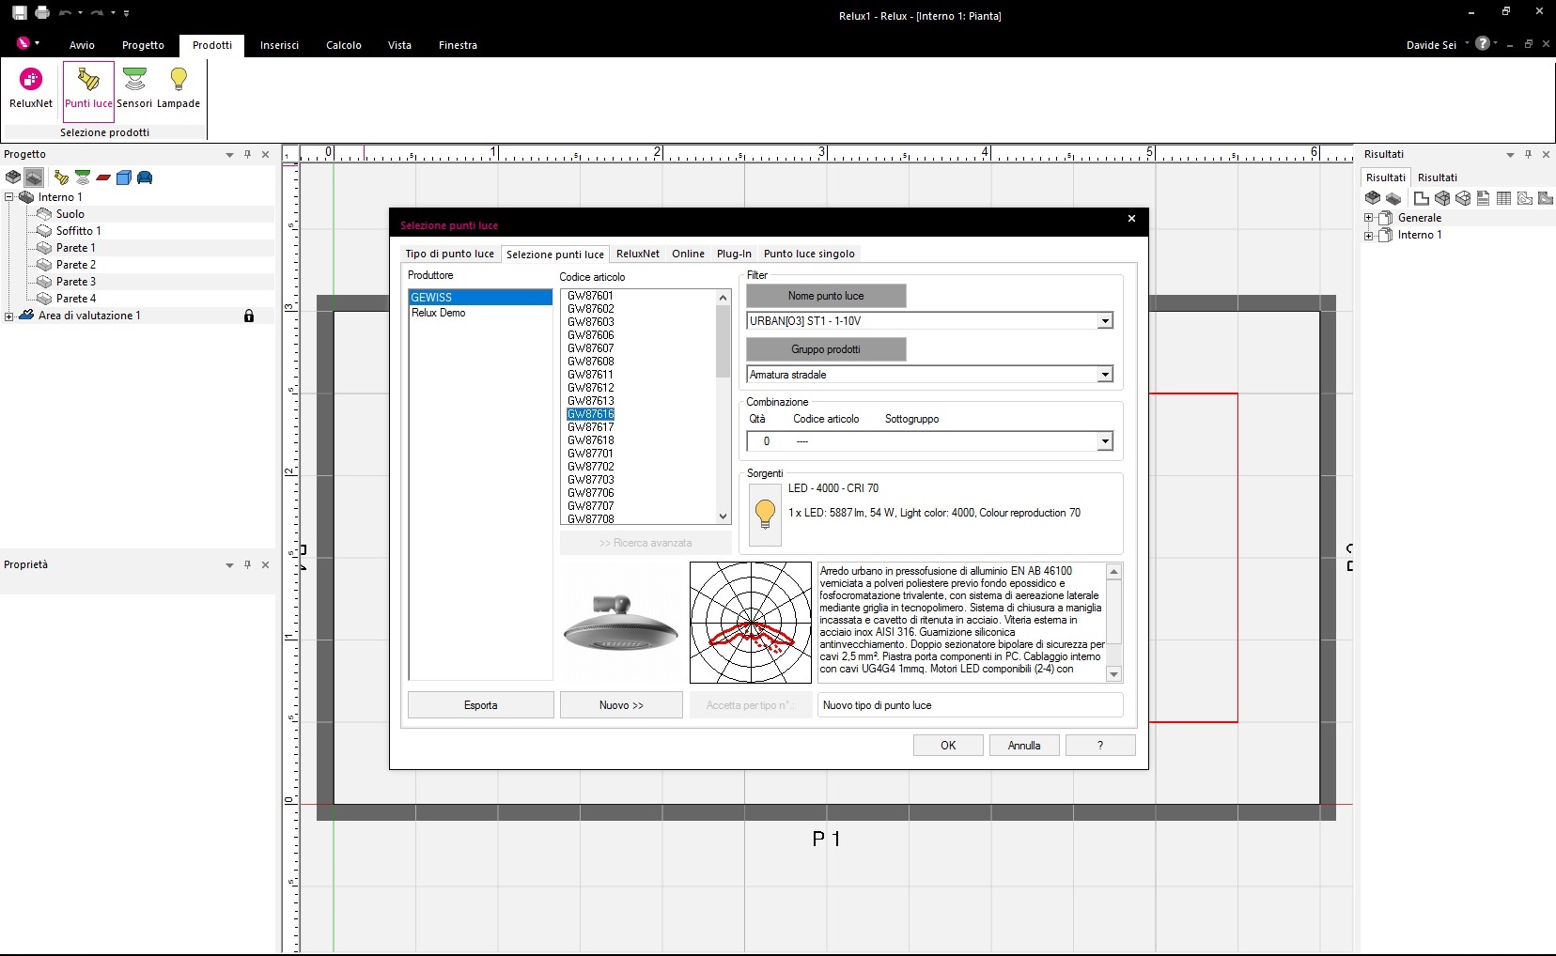Select GEWISS in the Produttore list

click(x=480, y=298)
